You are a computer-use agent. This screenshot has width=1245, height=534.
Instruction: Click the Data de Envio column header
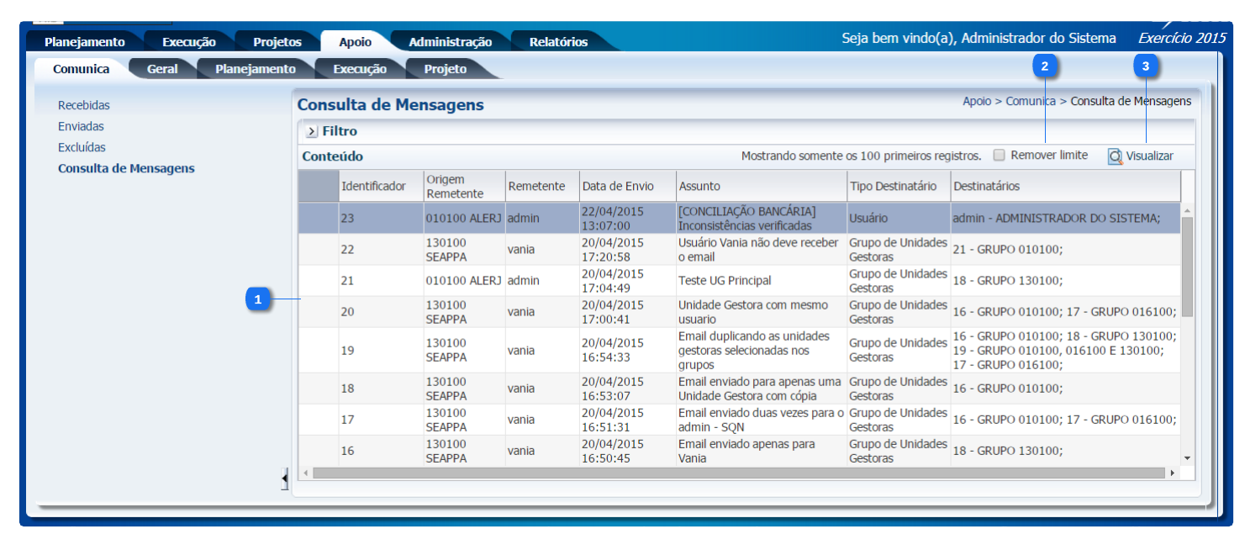click(x=617, y=187)
